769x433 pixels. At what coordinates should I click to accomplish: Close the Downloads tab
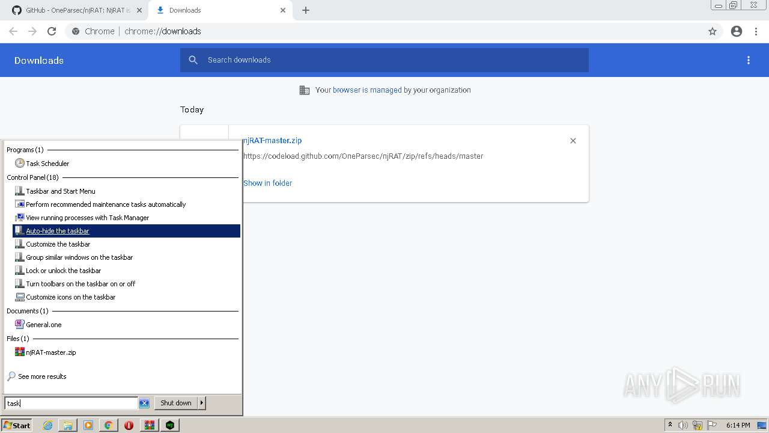pyautogui.click(x=283, y=10)
